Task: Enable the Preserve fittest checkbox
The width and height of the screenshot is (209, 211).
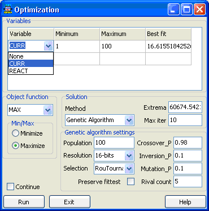Action: coord(130,182)
